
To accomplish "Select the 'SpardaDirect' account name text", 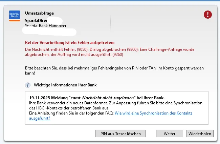I will [x=36, y=20].
